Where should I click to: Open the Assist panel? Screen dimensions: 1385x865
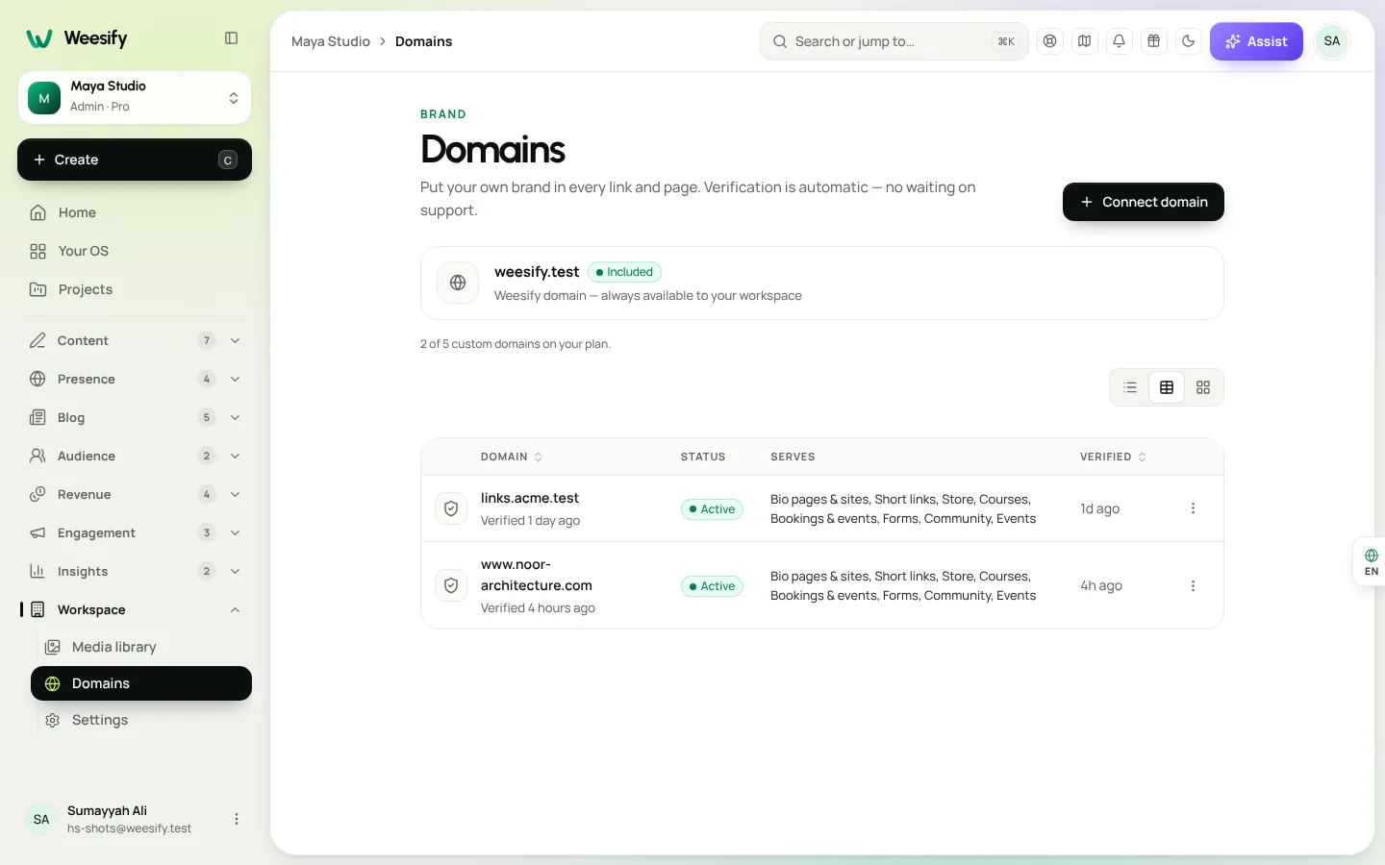tap(1256, 41)
